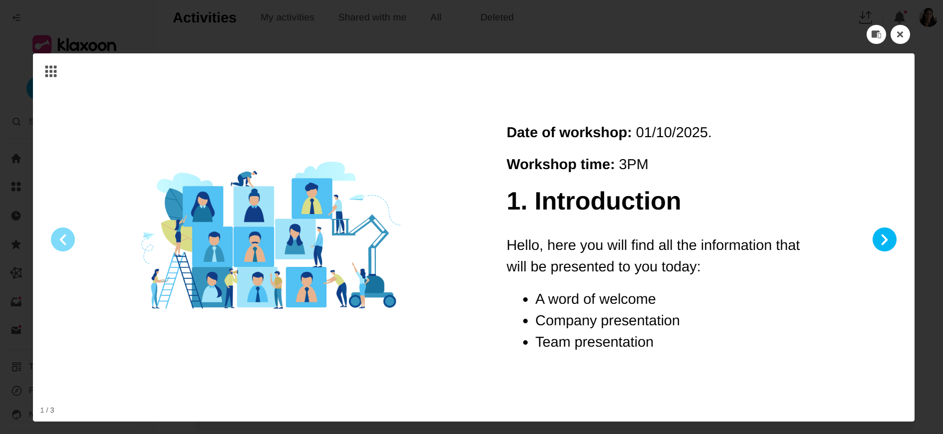The width and height of the screenshot is (943, 434).
Task: Click the Klaxoon logo
Action: 75,45
